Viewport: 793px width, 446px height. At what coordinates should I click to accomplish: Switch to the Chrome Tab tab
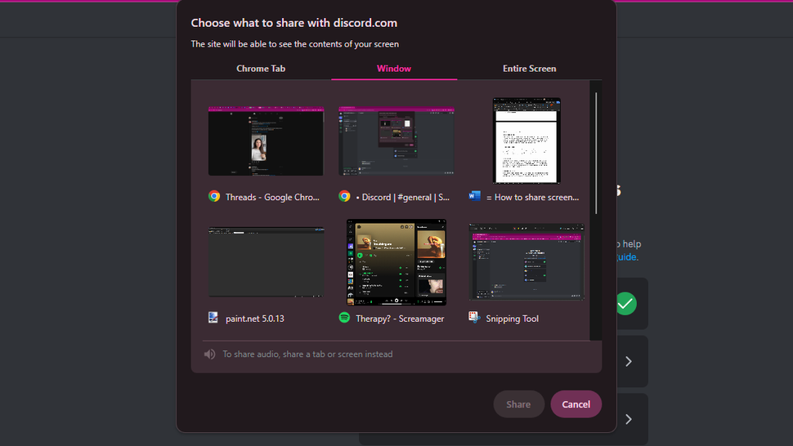261,68
